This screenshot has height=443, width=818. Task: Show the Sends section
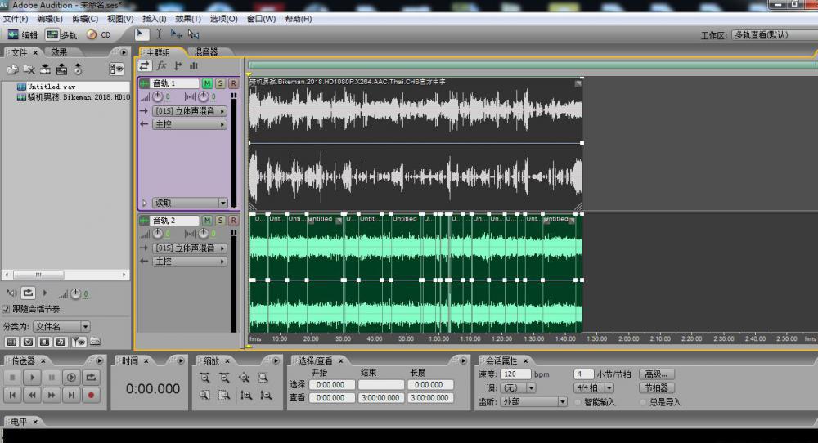[178, 65]
